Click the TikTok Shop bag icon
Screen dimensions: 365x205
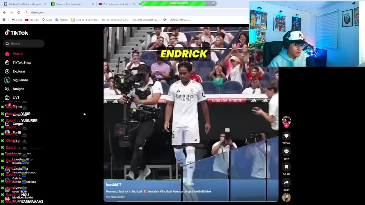[7, 62]
